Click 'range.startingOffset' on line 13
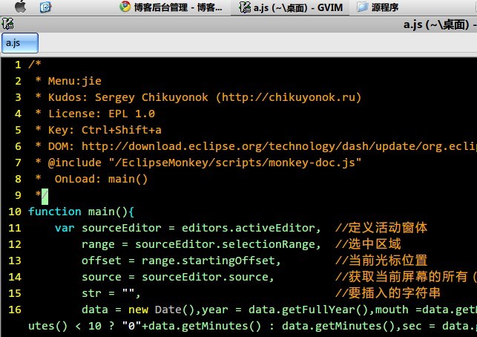 tap(208, 261)
